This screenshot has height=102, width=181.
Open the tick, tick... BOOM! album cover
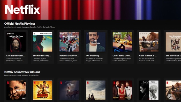[x=69, y=90]
